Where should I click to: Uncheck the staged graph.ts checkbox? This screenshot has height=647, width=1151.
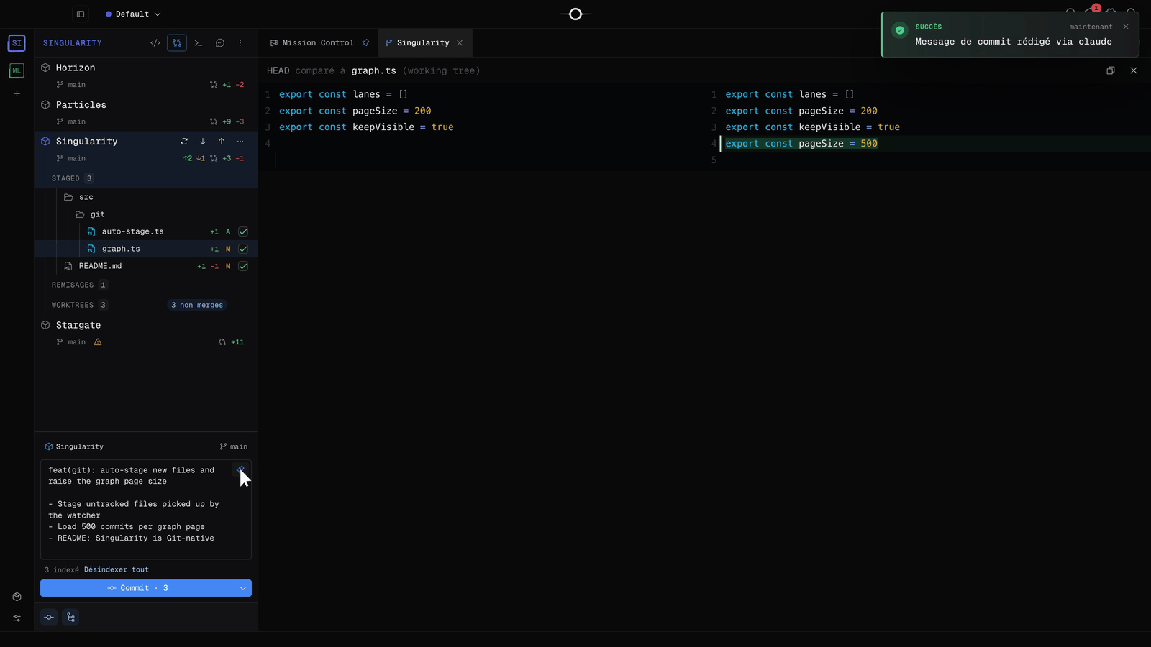(243, 249)
